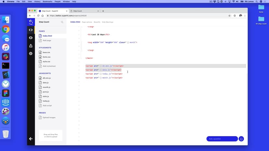
Task: Click the Beautify option
Action: [x=96, y=22]
